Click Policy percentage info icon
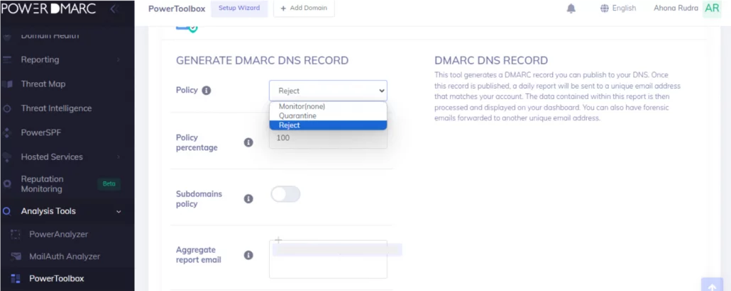The width and height of the screenshot is (731, 291). [248, 142]
